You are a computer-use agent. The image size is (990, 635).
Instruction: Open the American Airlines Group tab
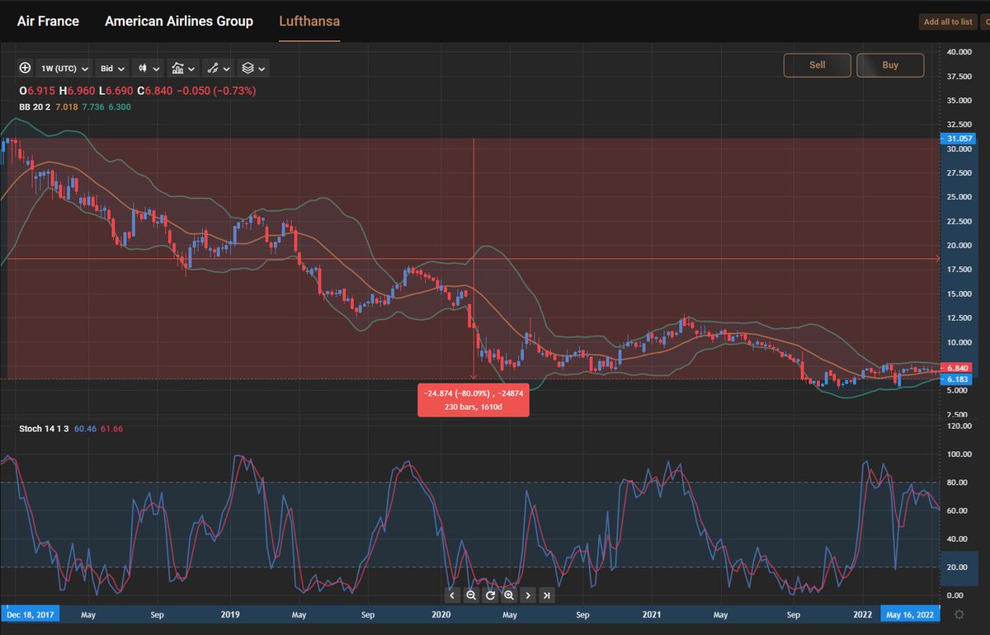click(179, 21)
